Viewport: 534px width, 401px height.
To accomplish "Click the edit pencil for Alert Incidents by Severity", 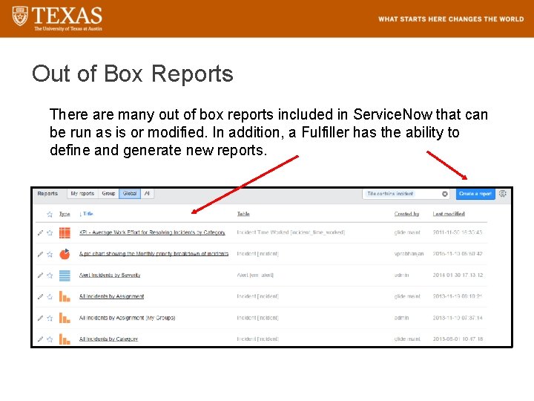I will coord(40,276).
